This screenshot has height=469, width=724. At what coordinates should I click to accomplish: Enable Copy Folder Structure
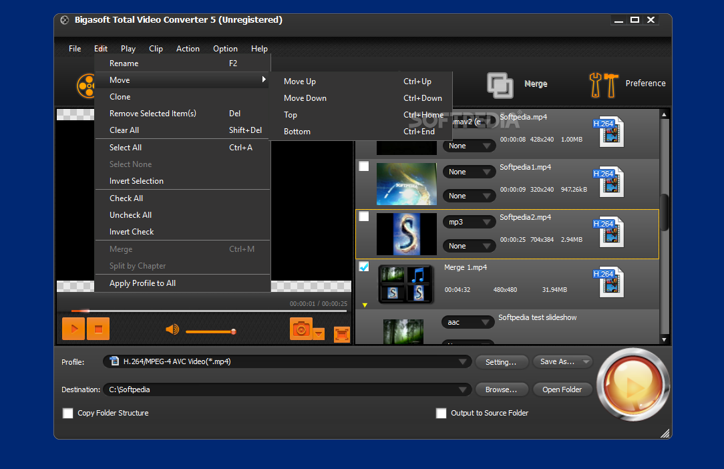click(x=68, y=413)
